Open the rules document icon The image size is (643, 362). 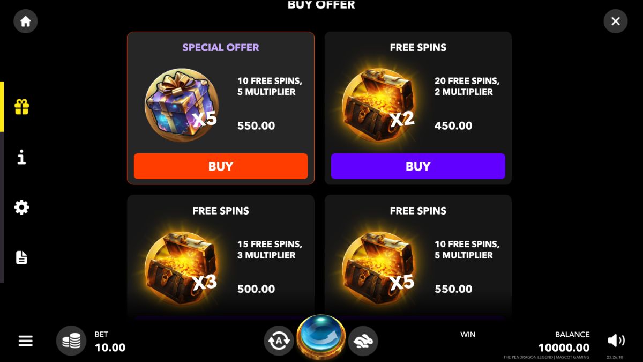pos(21,257)
